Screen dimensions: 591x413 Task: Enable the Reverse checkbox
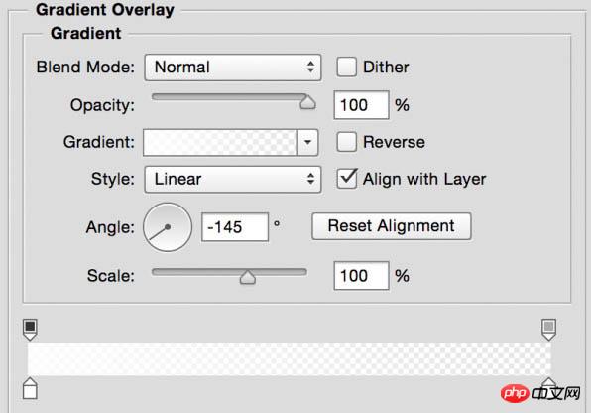click(x=346, y=142)
